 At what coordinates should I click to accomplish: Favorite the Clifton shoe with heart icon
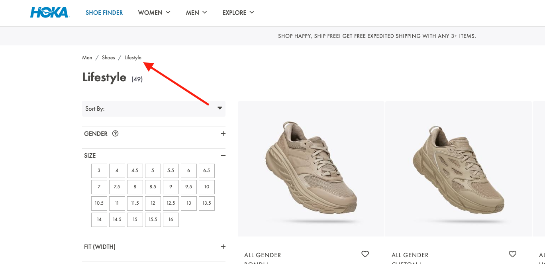[x=512, y=254]
